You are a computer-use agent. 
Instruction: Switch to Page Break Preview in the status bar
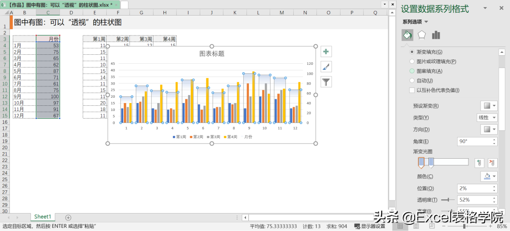pyautogui.click(x=432, y=226)
